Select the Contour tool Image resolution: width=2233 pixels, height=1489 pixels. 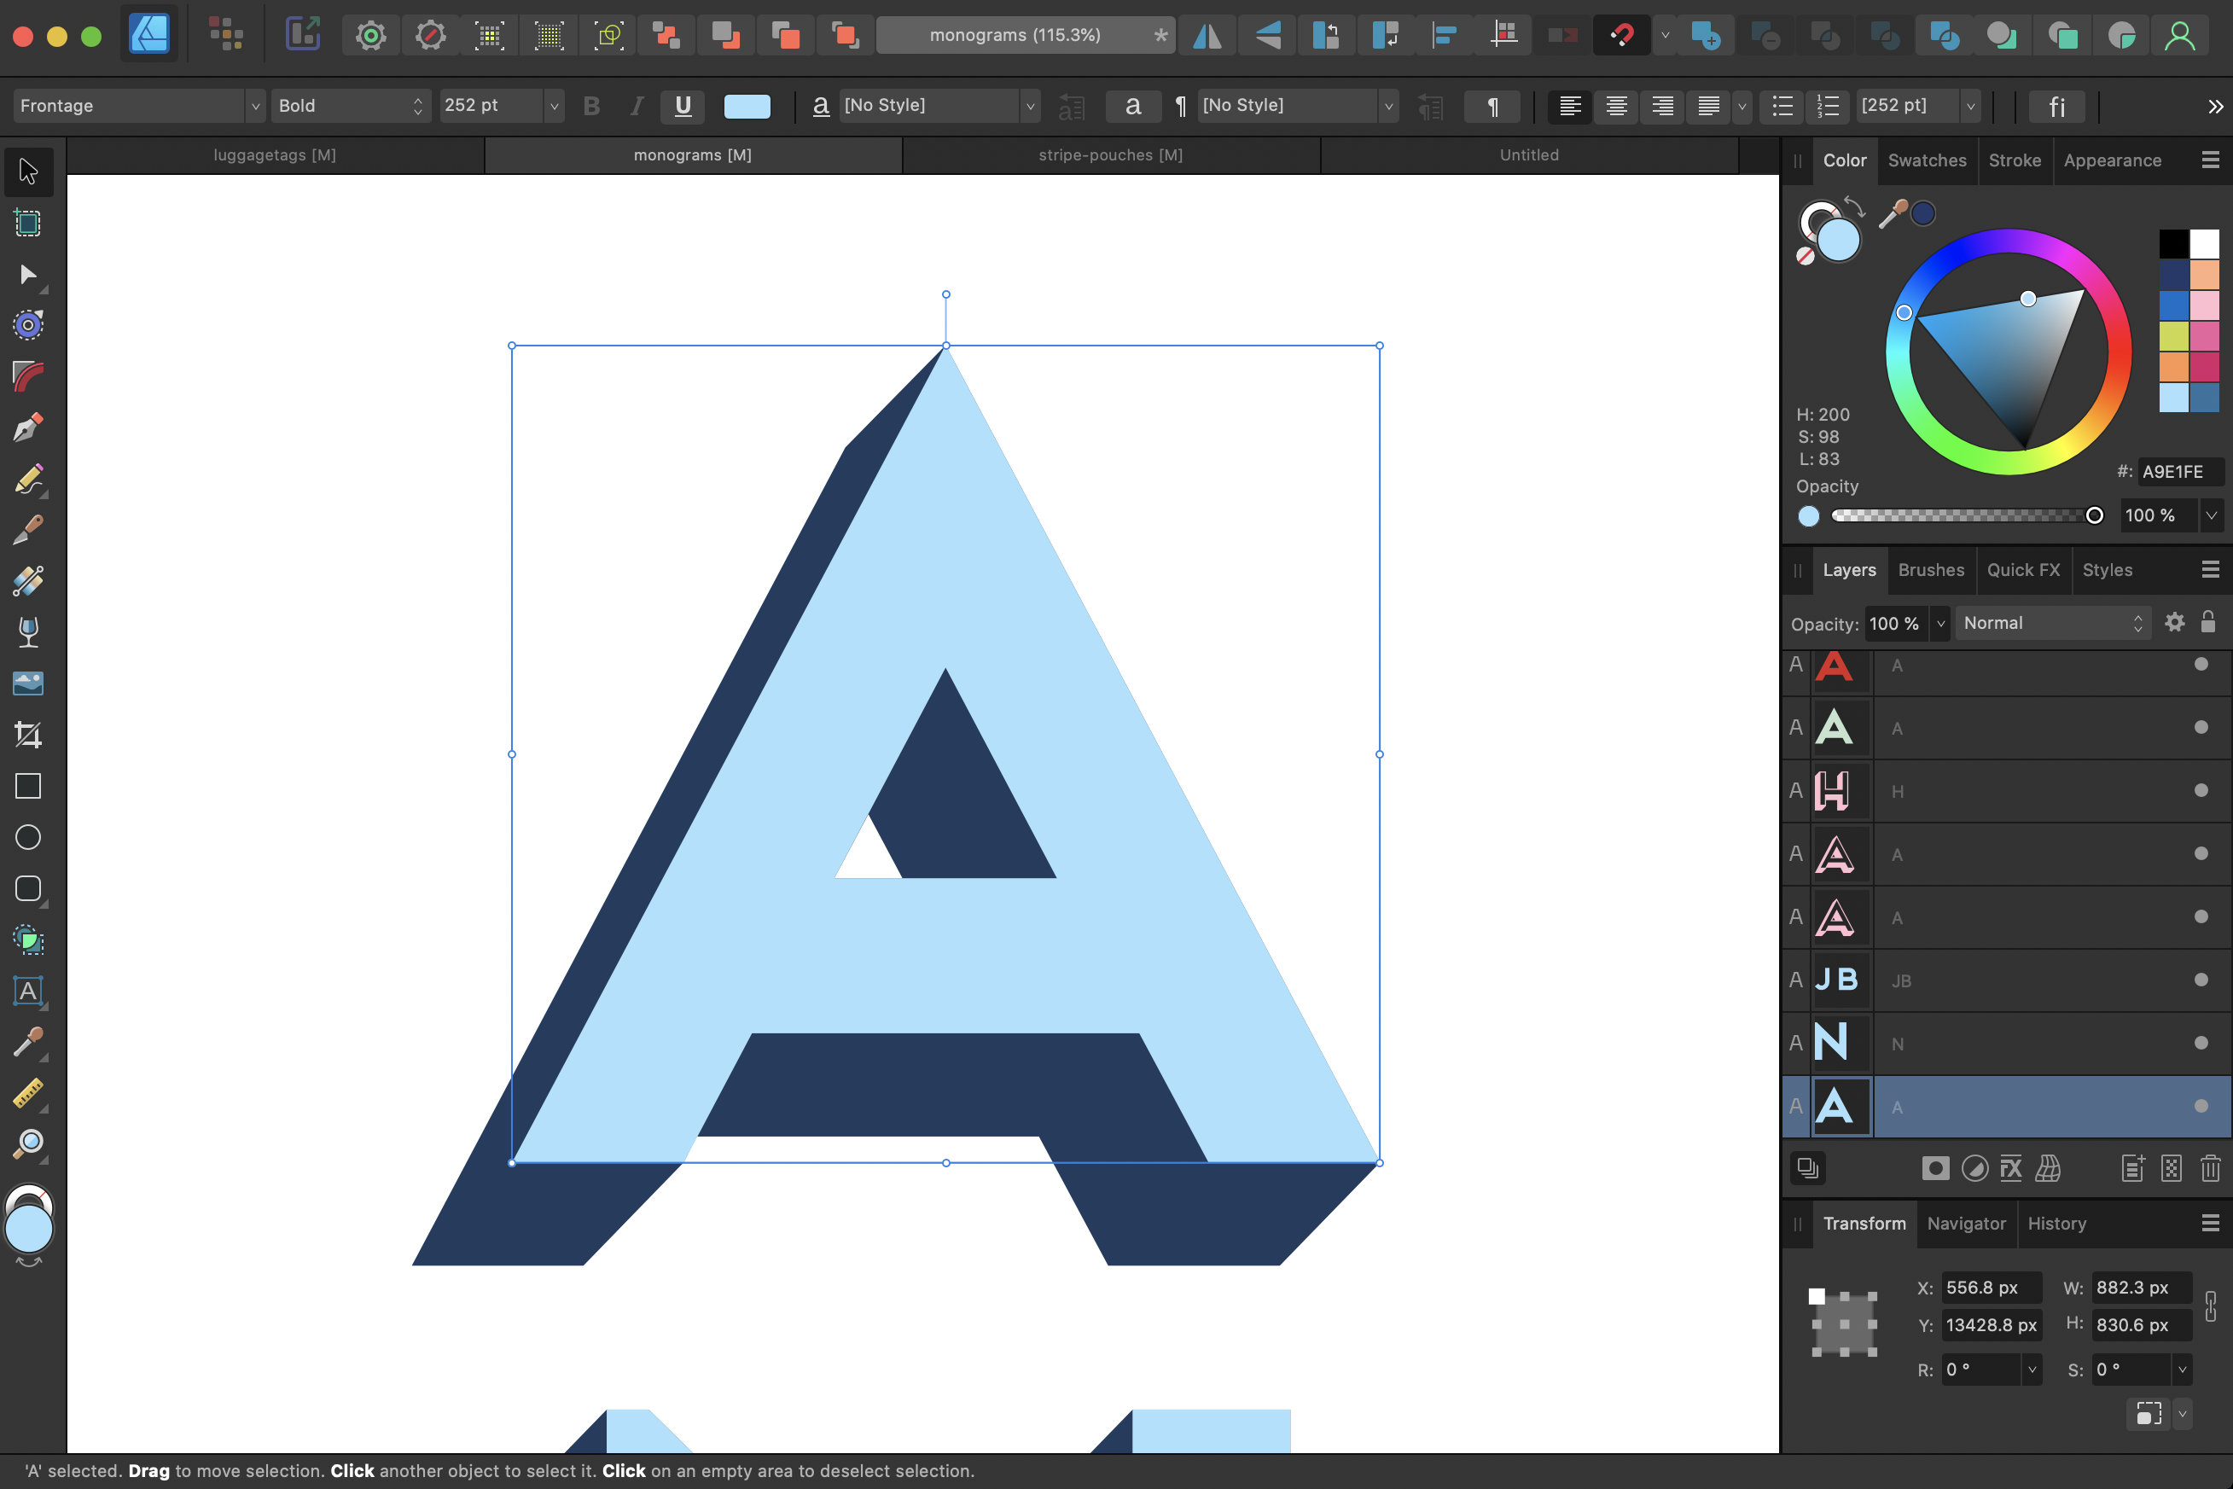[28, 326]
